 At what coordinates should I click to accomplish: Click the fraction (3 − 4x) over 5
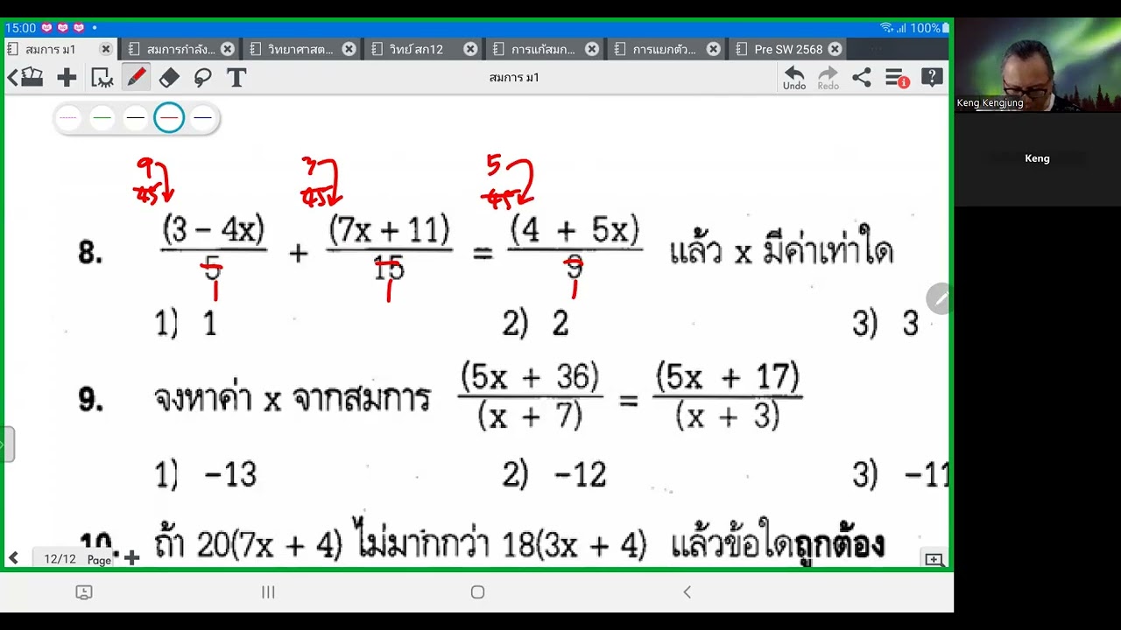pos(214,248)
